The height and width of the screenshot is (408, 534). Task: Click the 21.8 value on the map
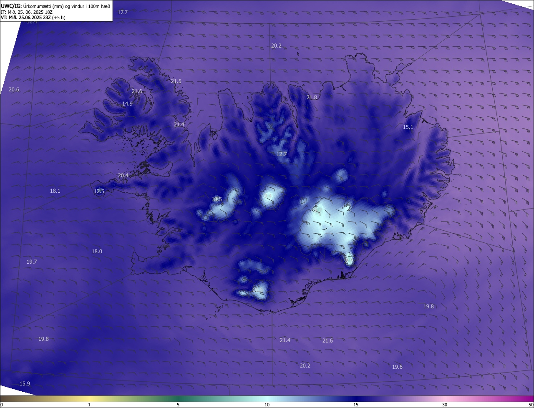[x=312, y=98]
